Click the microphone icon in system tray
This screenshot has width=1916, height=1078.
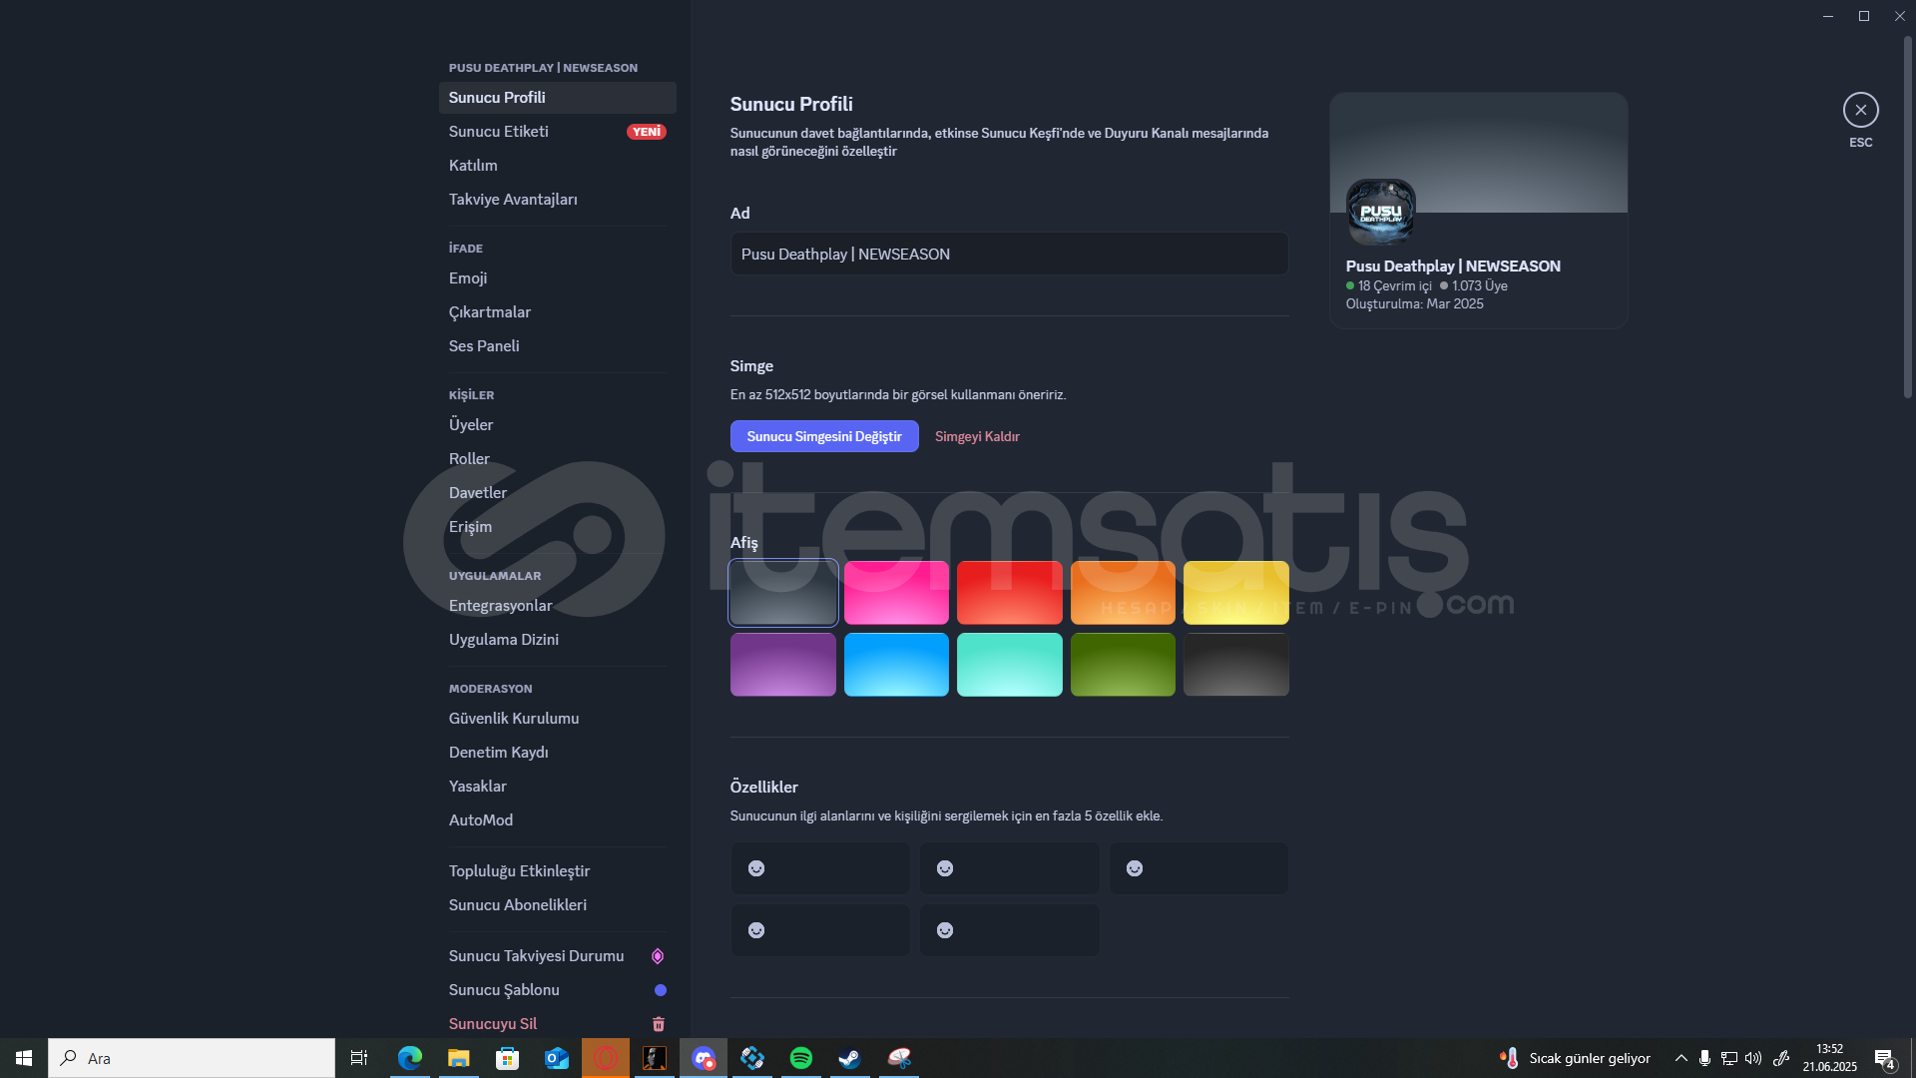tap(1704, 1058)
